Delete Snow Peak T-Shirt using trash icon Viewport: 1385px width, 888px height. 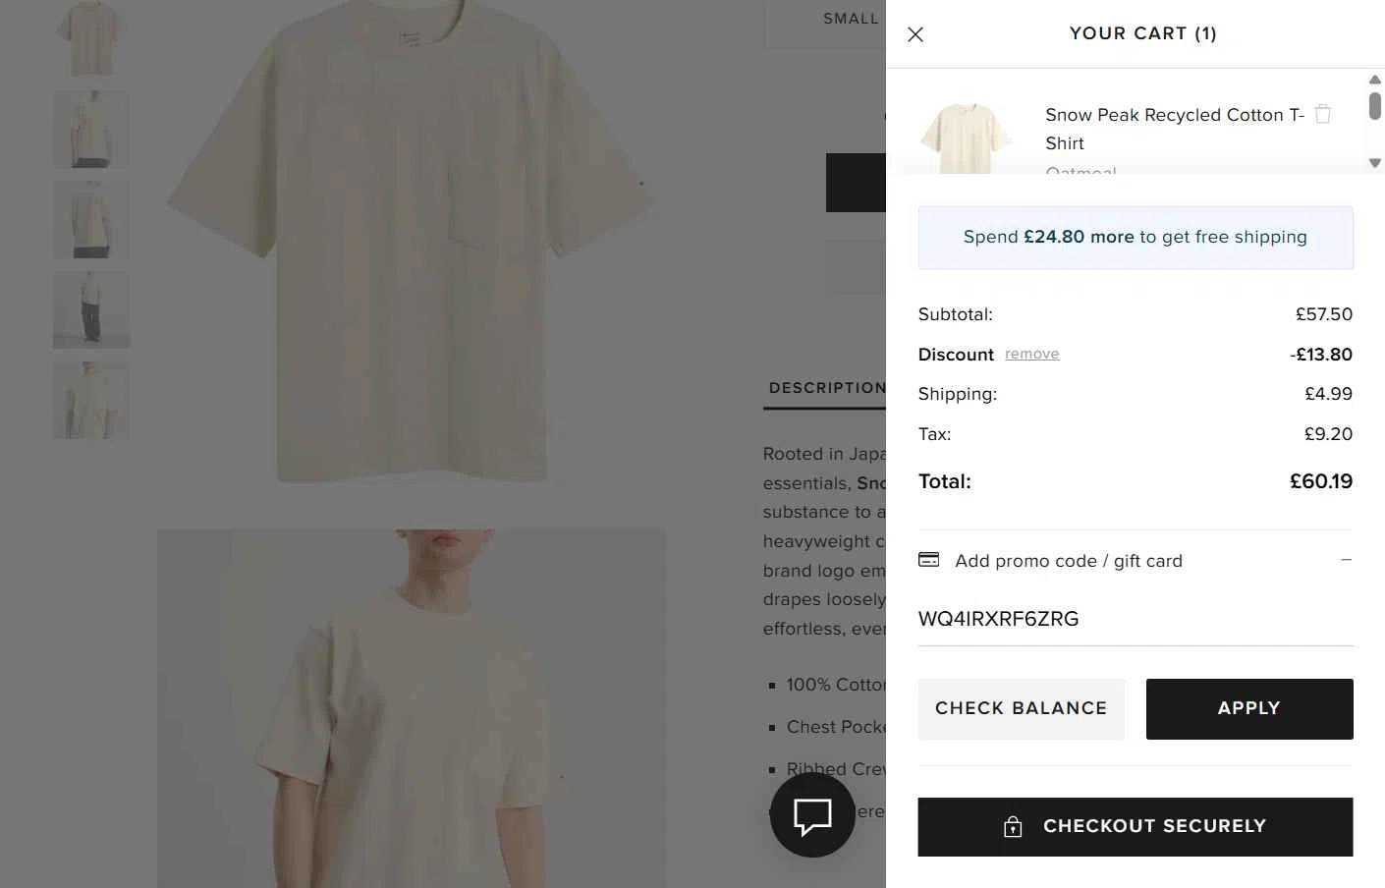1323,114
